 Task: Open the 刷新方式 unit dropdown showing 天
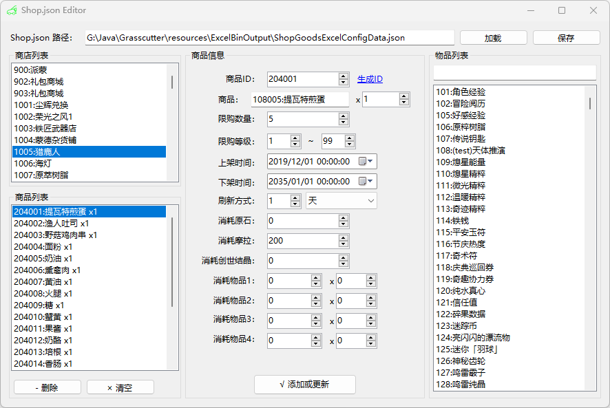point(370,200)
